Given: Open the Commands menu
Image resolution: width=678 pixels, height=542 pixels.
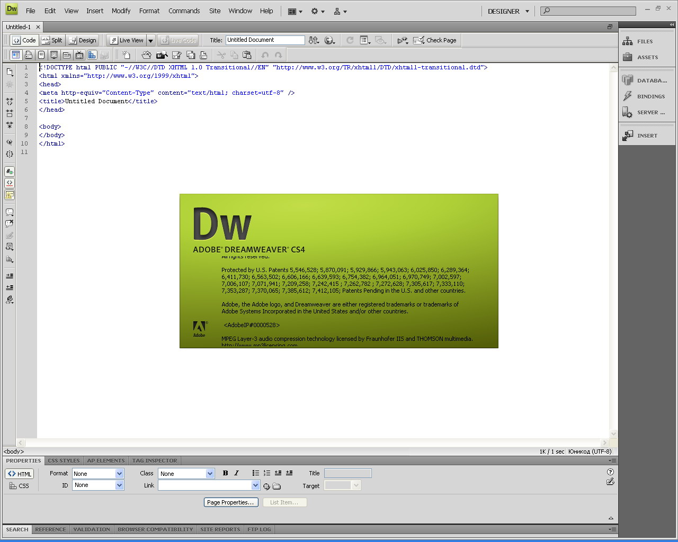Looking at the screenshot, I should point(184,11).
